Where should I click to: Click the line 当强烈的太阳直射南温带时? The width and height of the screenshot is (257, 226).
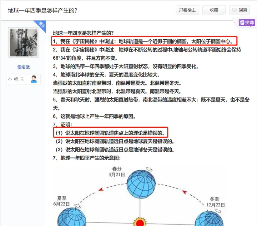pyautogui.click(x=117, y=83)
